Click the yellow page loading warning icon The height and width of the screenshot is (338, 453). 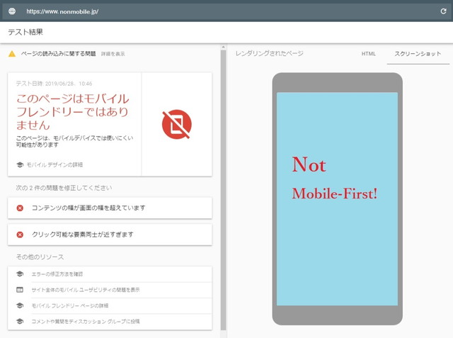[11, 53]
